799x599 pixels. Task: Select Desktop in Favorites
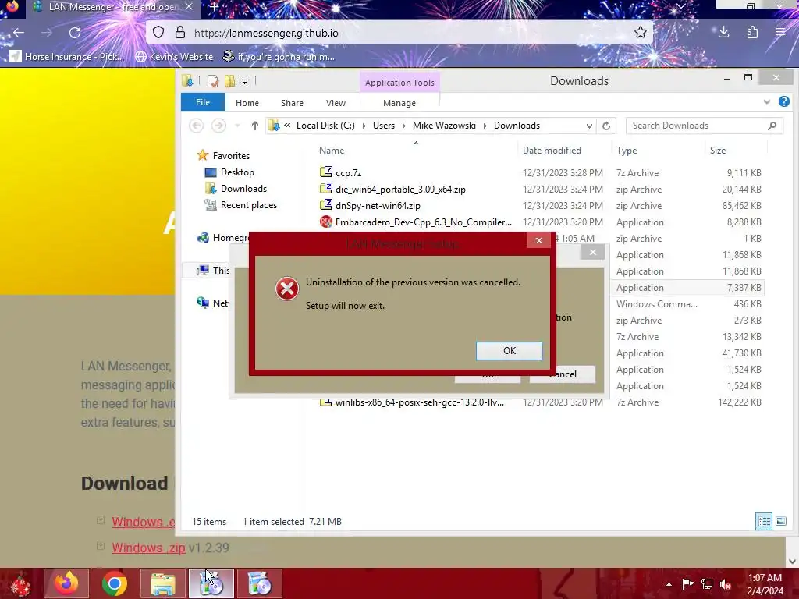tap(237, 172)
